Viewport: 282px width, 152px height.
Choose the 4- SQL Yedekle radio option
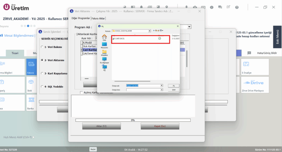tap(42, 86)
